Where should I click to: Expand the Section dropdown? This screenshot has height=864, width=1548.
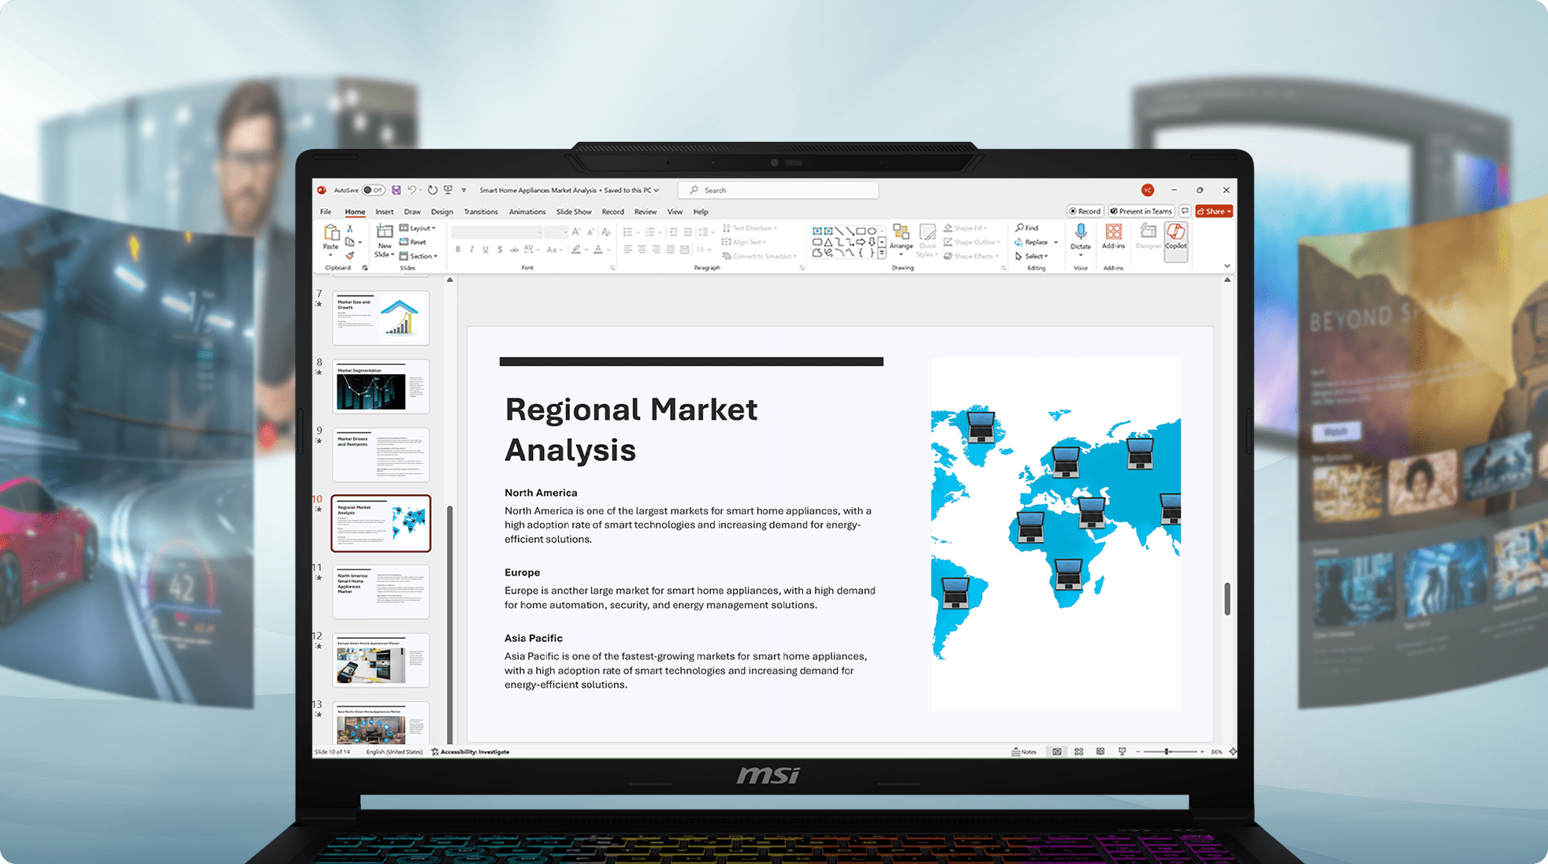419,256
